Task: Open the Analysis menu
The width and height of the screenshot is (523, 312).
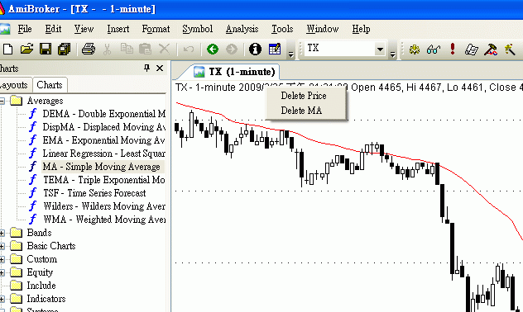Action: pyautogui.click(x=242, y=29)
